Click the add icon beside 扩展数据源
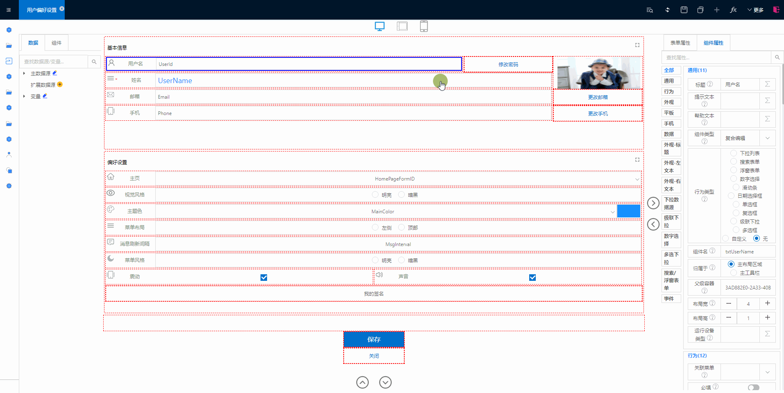784x393 pixels. (x=60, y=85)
